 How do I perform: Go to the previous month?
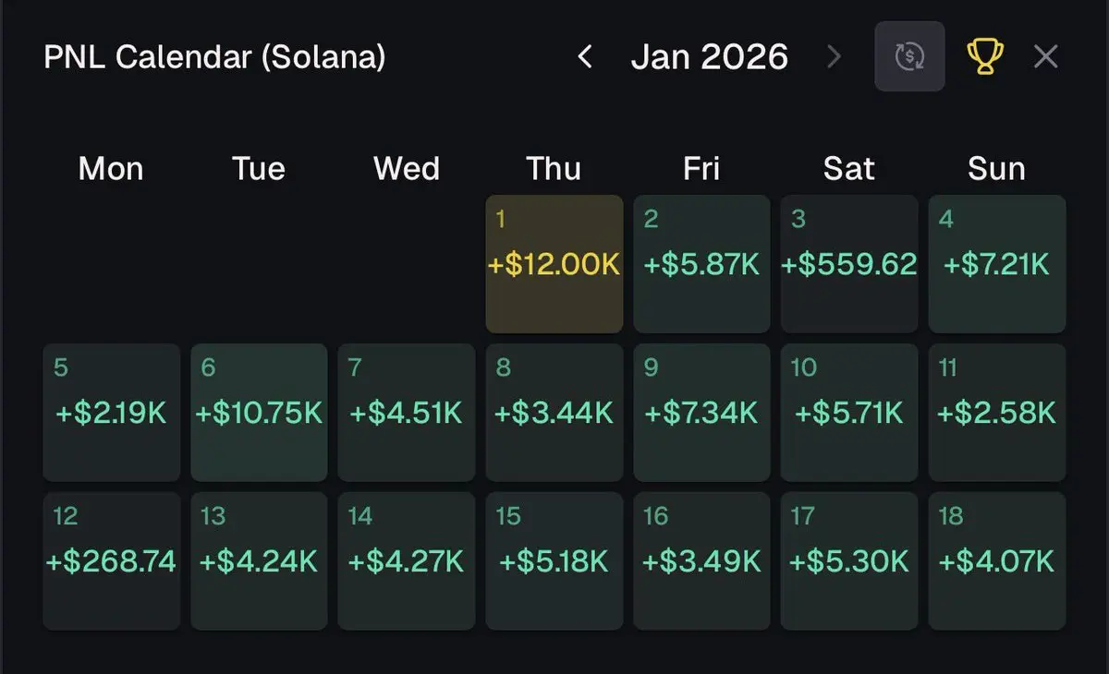[x=584, y=57]
